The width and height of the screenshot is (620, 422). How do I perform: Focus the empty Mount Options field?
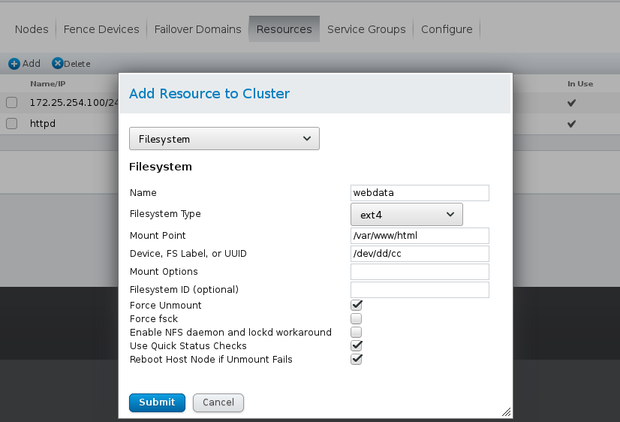[x=420, y=272]
